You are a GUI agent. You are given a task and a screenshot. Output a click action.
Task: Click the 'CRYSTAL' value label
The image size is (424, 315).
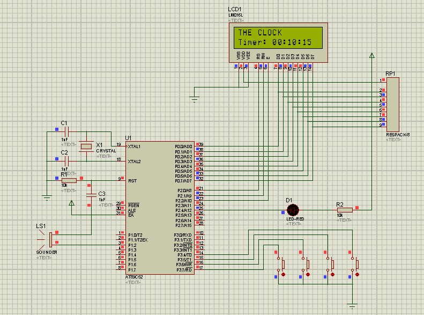(x=106, y=151)
